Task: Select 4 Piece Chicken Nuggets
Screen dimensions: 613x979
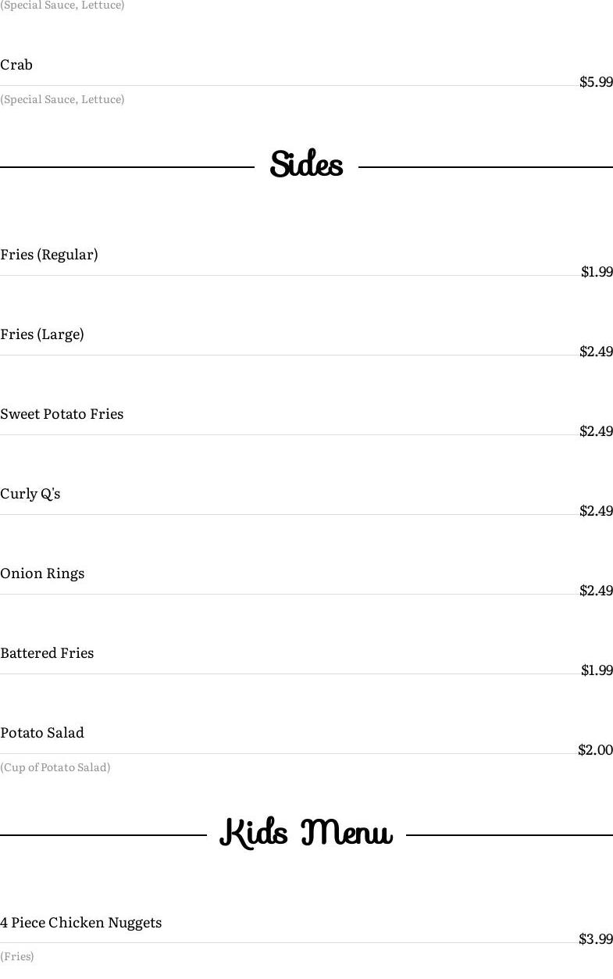Action: click(x=81, y=923)
